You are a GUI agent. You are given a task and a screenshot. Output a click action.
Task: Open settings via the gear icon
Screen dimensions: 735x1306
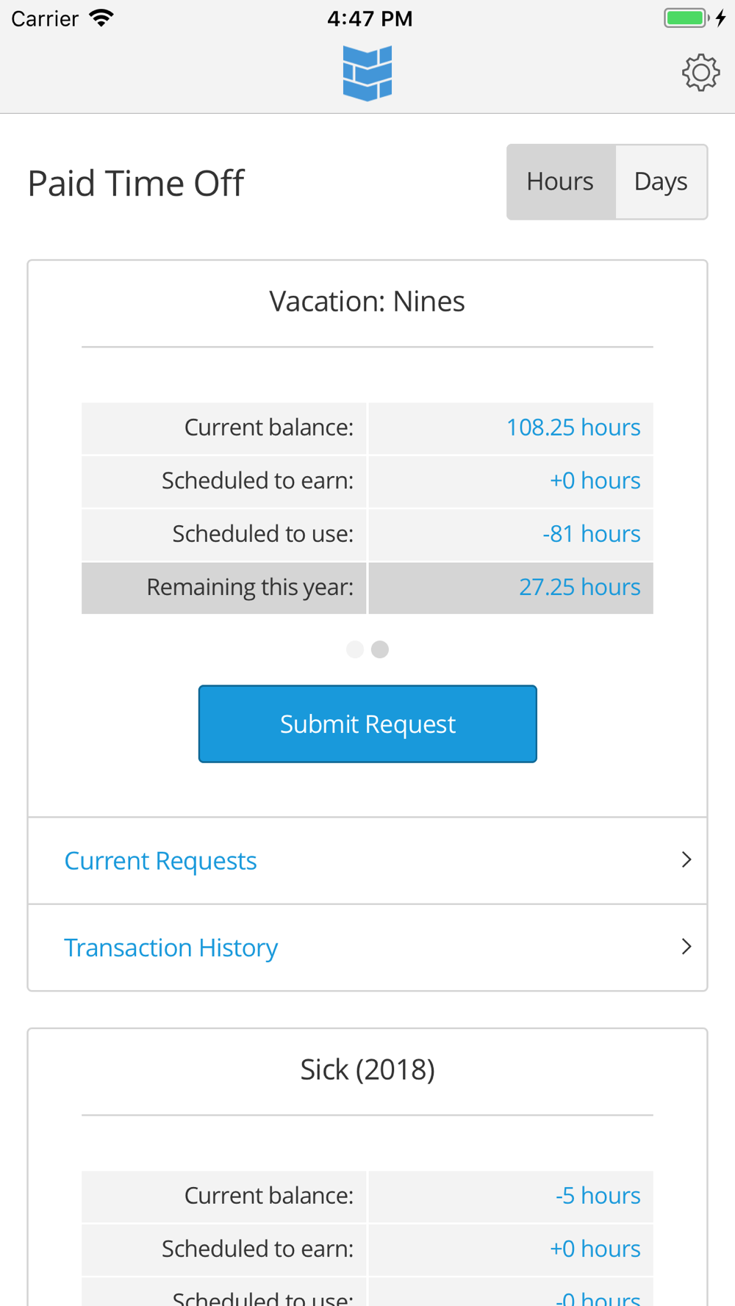(700, 72)
